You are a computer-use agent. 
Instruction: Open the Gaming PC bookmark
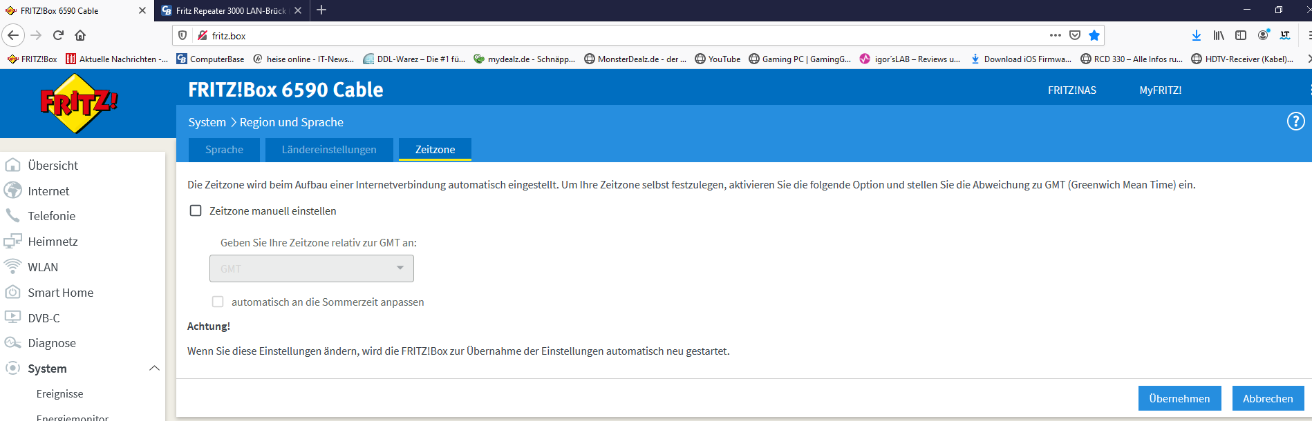click(800, 59)
